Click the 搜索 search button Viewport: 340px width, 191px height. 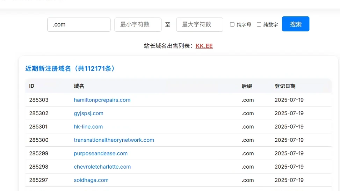(295, 24)
